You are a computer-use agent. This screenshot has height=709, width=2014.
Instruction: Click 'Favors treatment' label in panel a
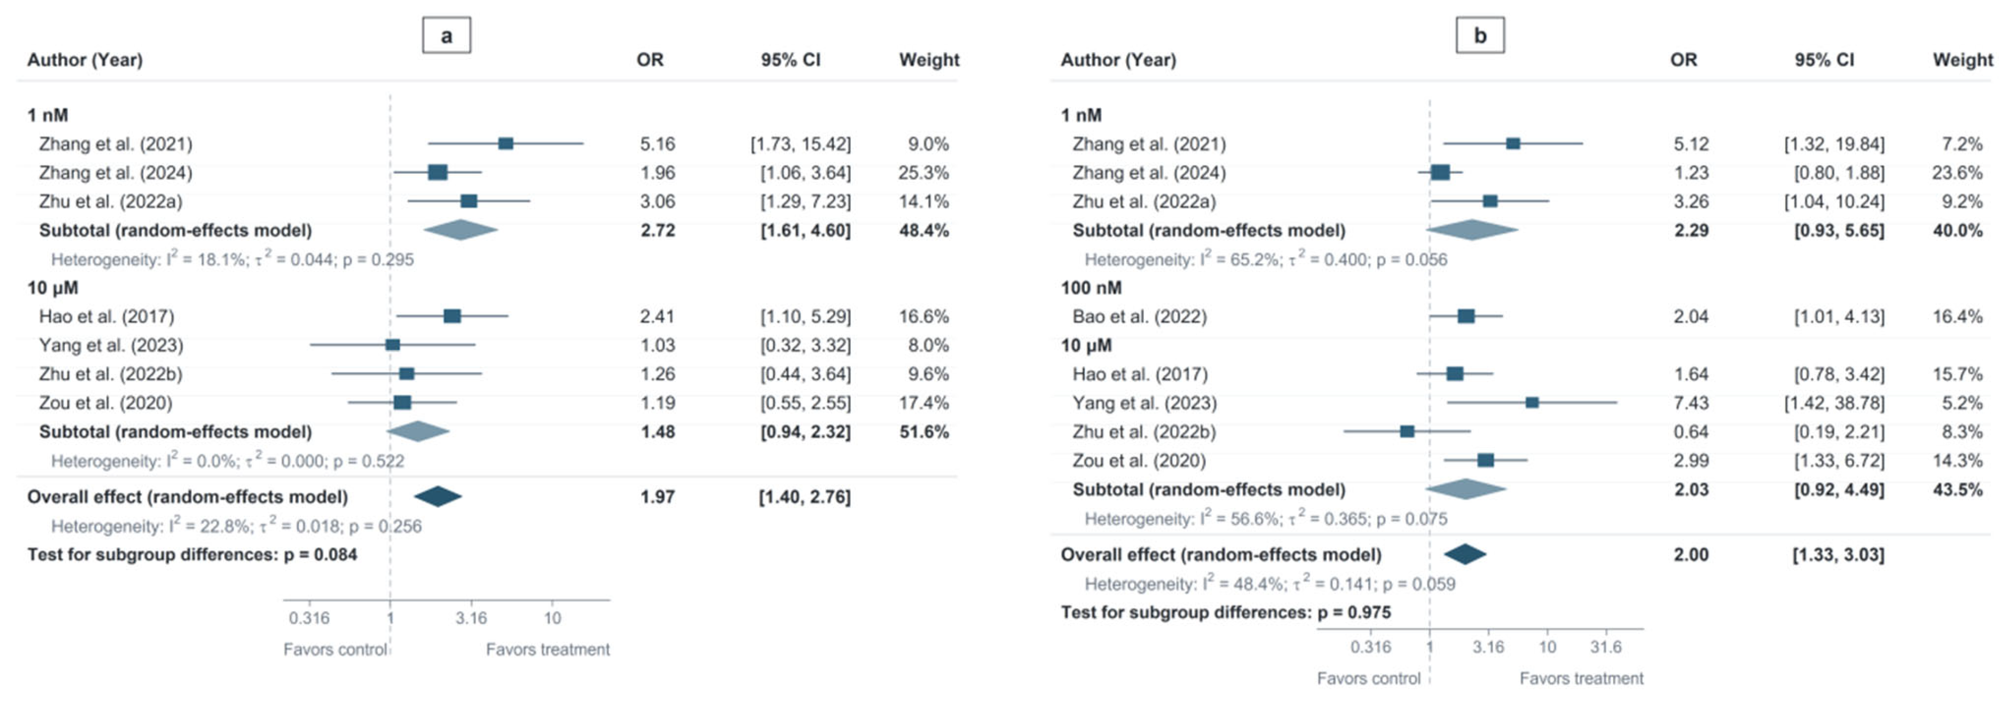pos(548,649)
